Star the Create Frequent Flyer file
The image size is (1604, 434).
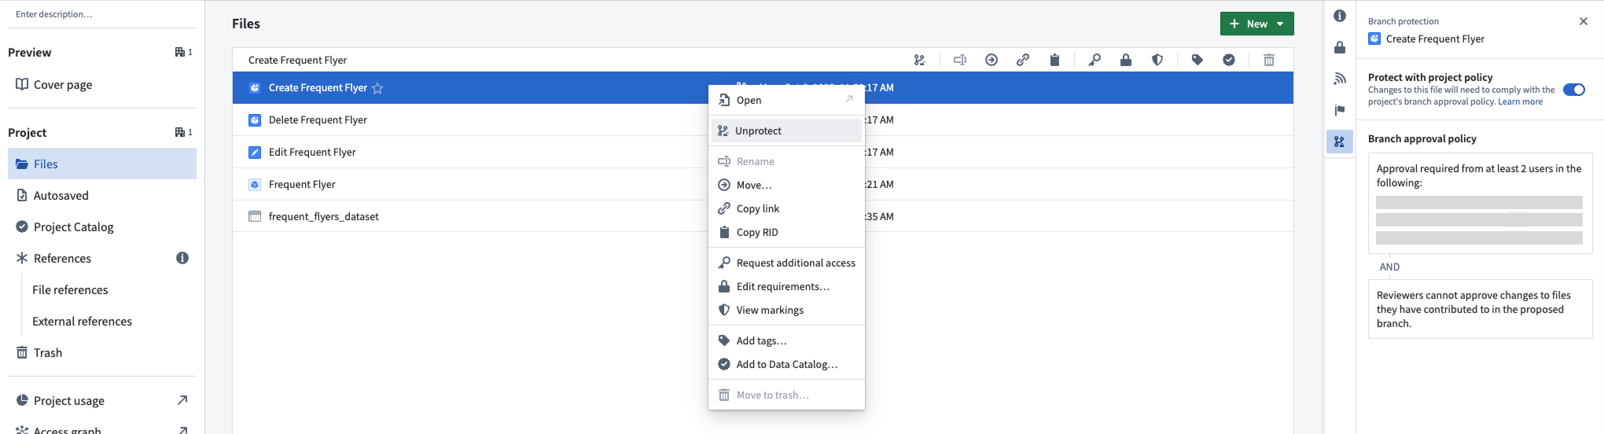[377, 88]
